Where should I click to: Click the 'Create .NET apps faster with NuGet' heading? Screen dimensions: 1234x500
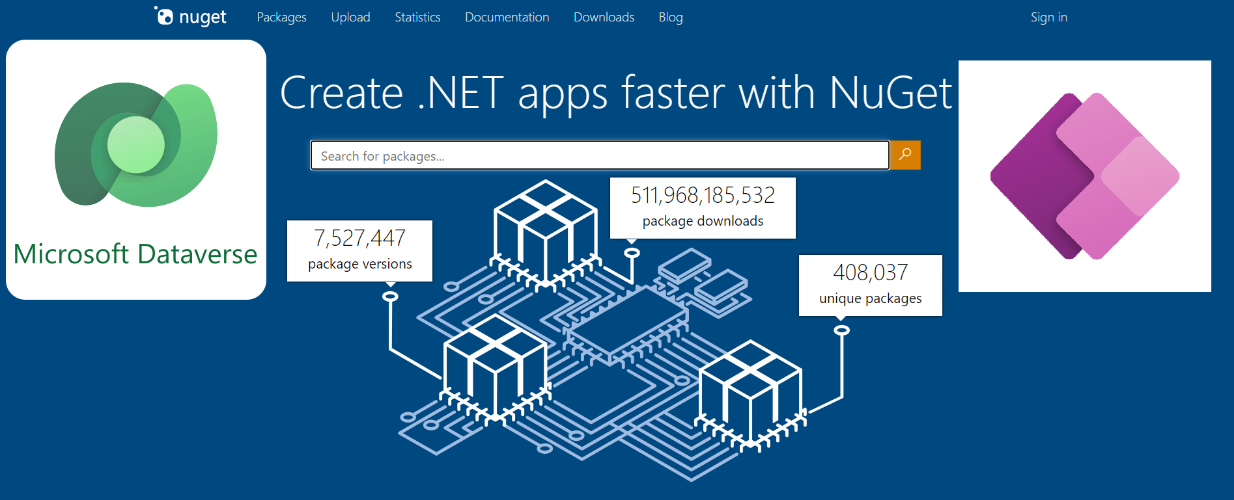click(x=616, y=94)
